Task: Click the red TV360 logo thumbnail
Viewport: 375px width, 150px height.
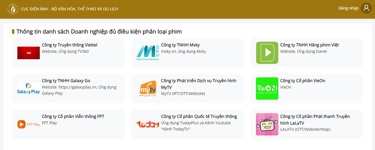Action: [x=29, y=53]
